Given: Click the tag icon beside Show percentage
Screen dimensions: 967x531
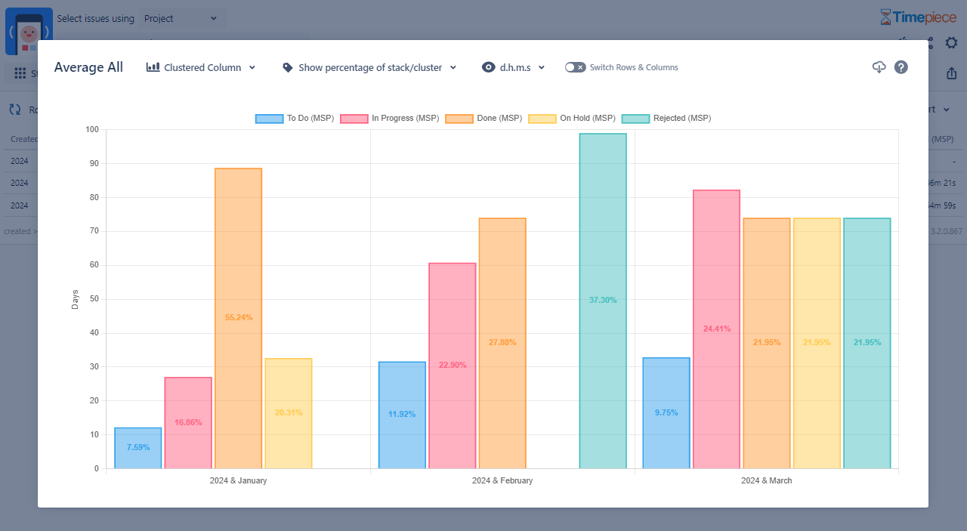Looking at the screenshot, I should (x=288, y=67).
